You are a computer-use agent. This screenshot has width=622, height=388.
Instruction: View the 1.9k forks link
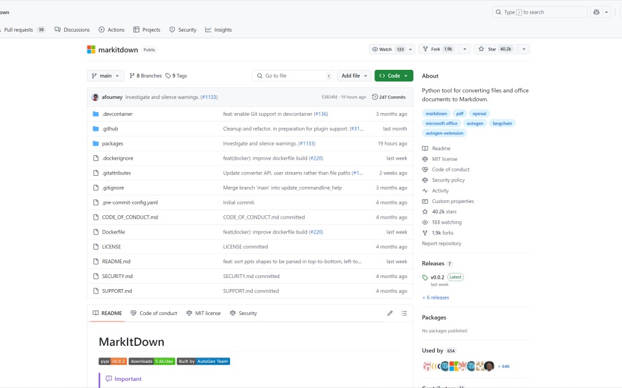[438, 233]
